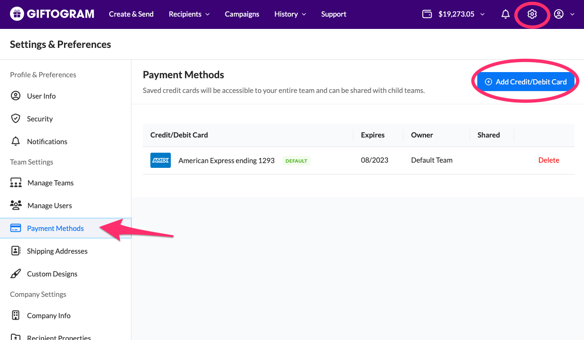Click the wallet balance icon

click(427, 14)
